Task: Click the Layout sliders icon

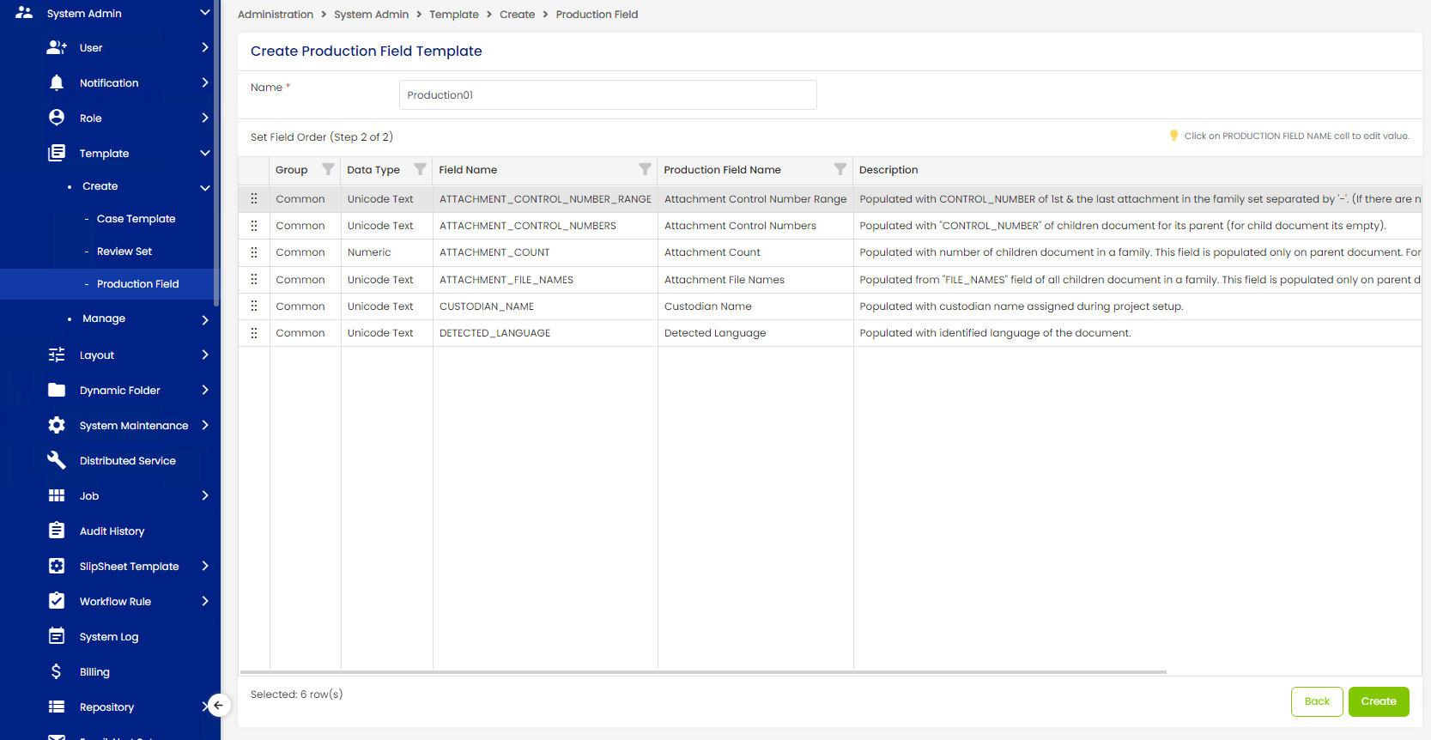Action: point(57,355)
